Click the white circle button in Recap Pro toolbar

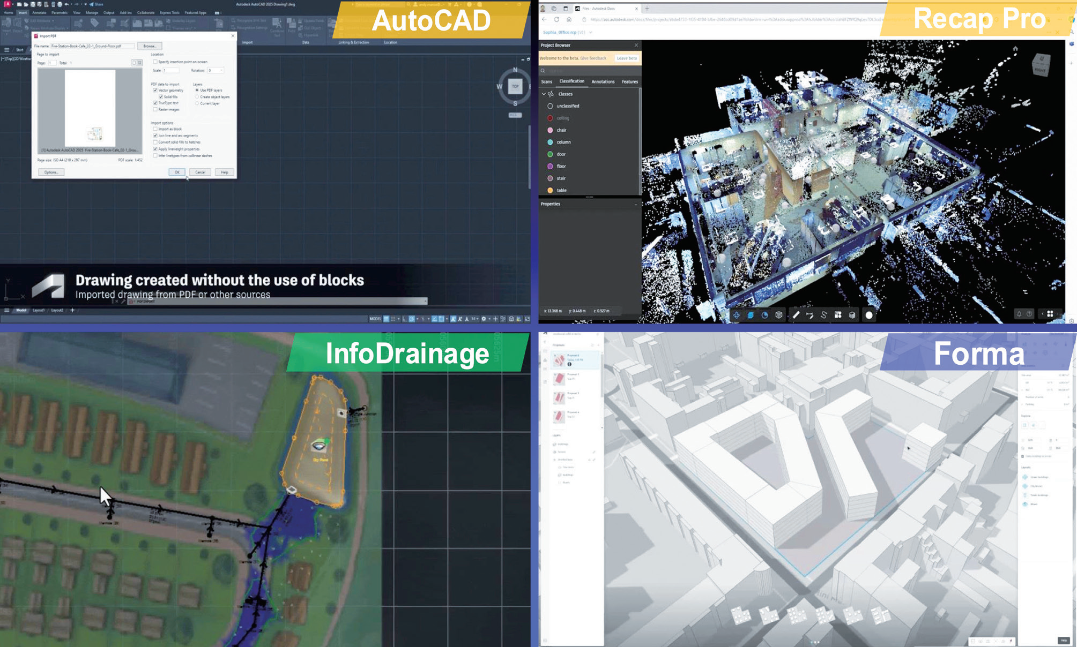(869, 315)
